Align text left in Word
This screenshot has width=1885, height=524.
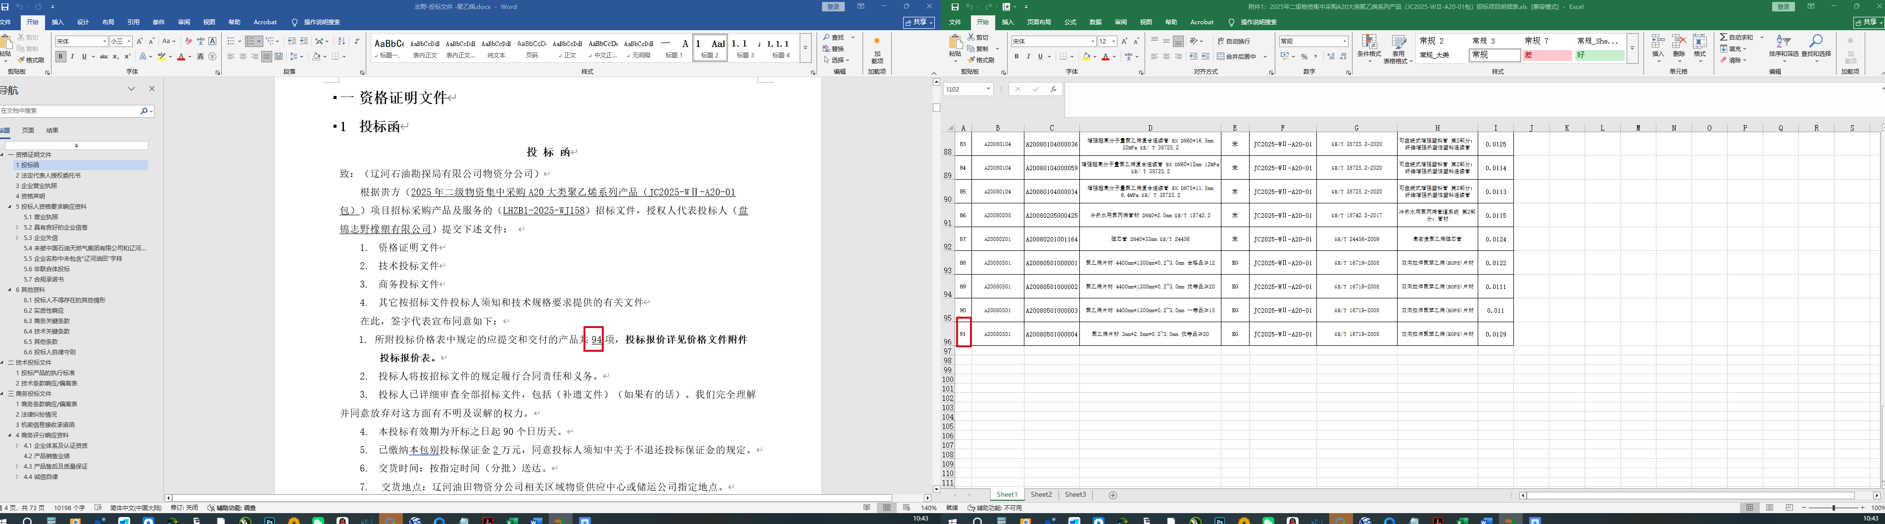point(231,56)
